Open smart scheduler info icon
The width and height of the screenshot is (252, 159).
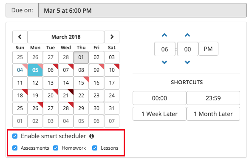pyautogui.click(x=92, y=136)
